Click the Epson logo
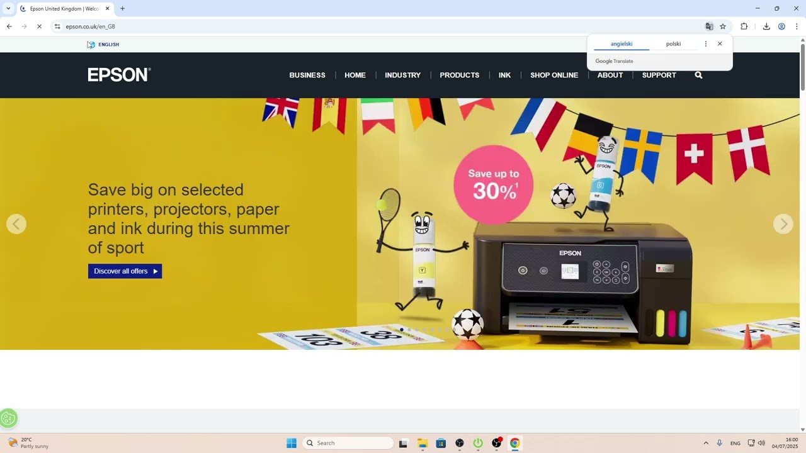The height and width of the screenshot is (453, 806). click(119, 75)
